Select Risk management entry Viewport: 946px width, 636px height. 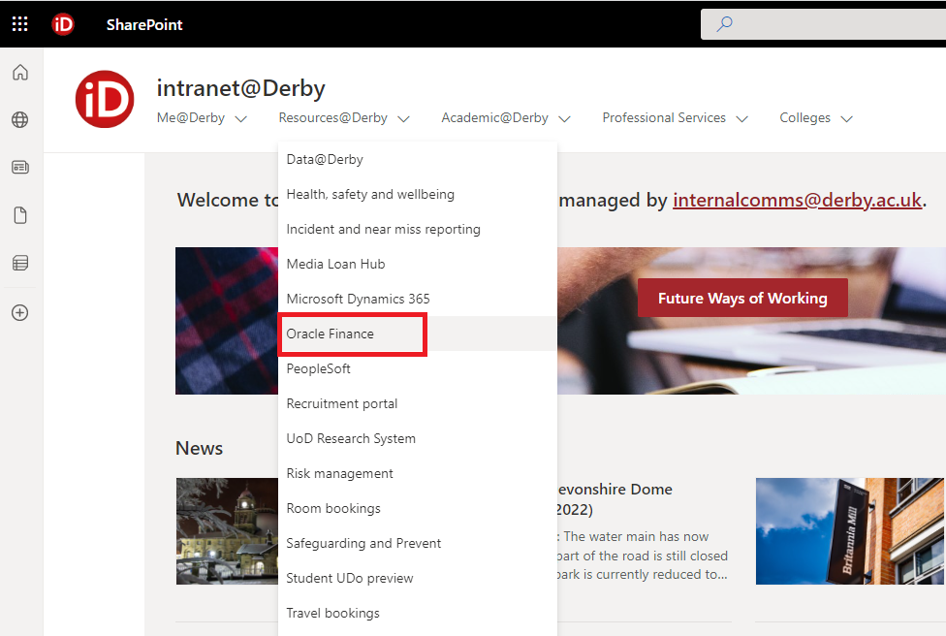coord(418,474)
